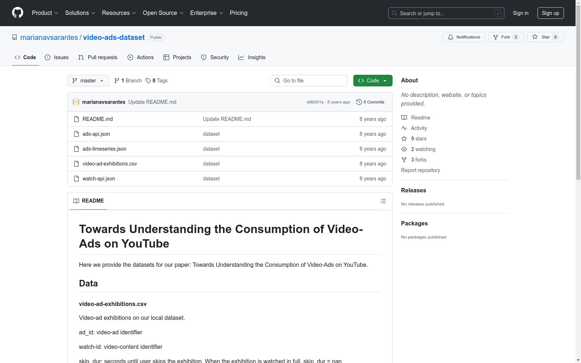Open the README outline list icon
This screenshot has width=581, height=363.
pos(383,201)
